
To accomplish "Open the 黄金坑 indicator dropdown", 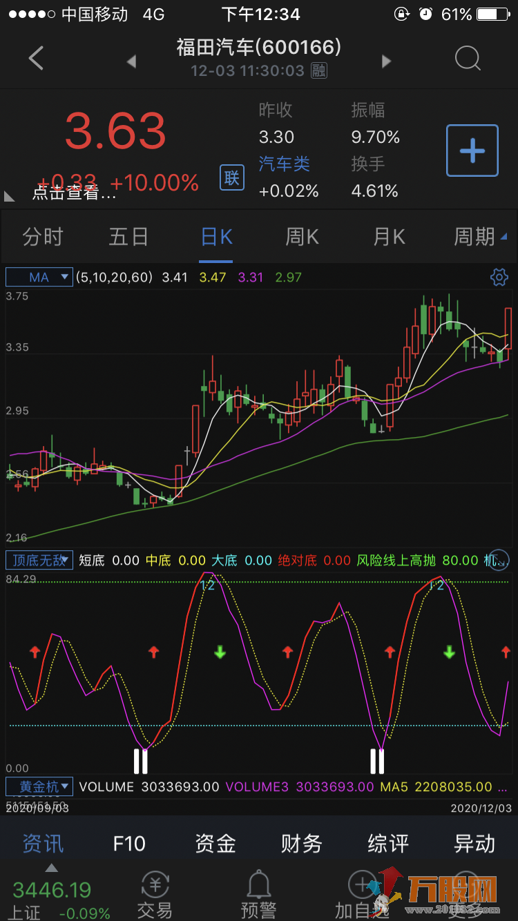I will pos(39,786).
